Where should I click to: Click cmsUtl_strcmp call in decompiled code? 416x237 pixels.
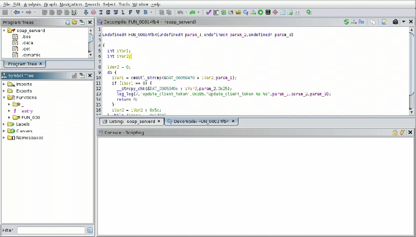(145, 78)
